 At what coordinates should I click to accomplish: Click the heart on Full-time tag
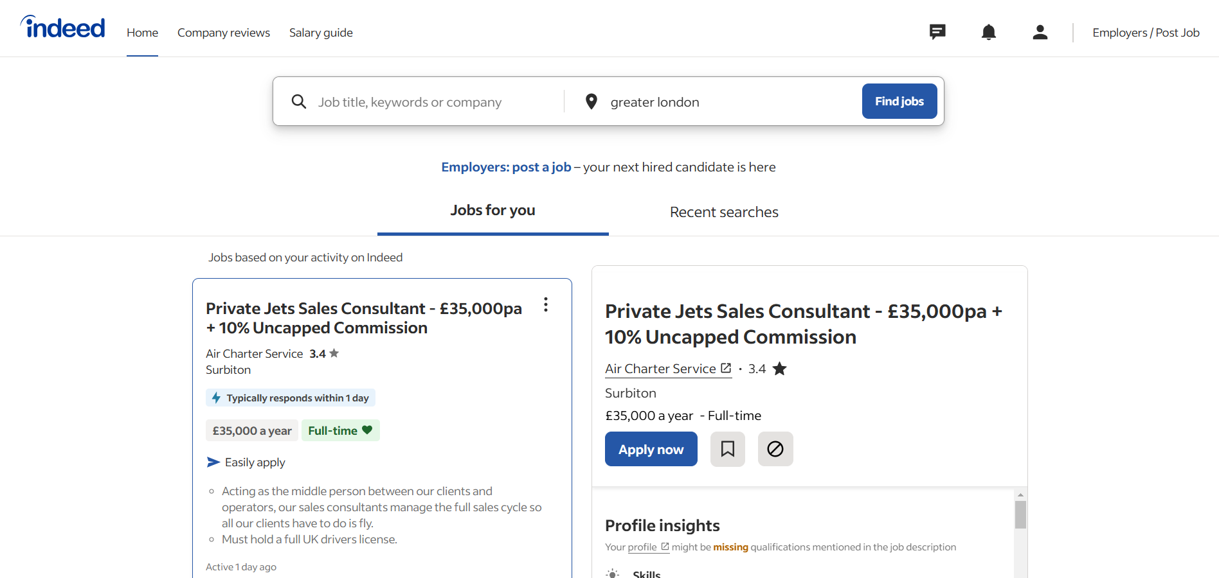[x=367, y=430]
